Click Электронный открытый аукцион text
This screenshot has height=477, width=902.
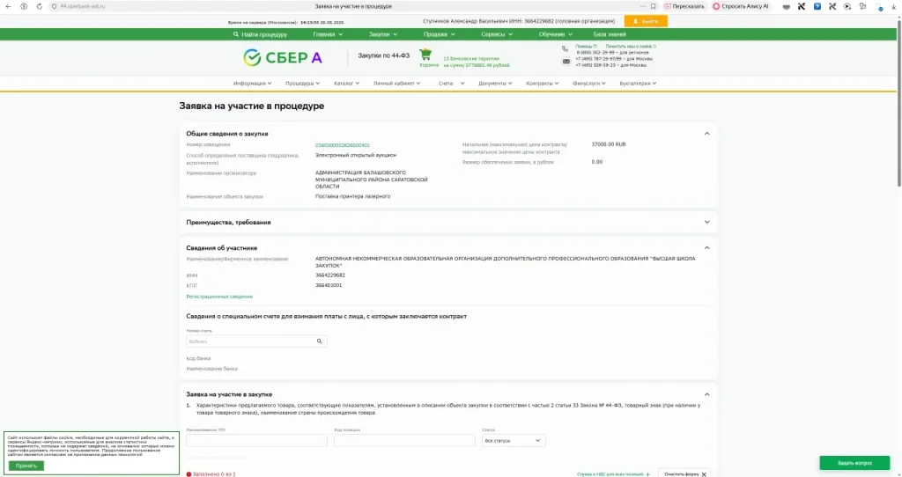356,155
